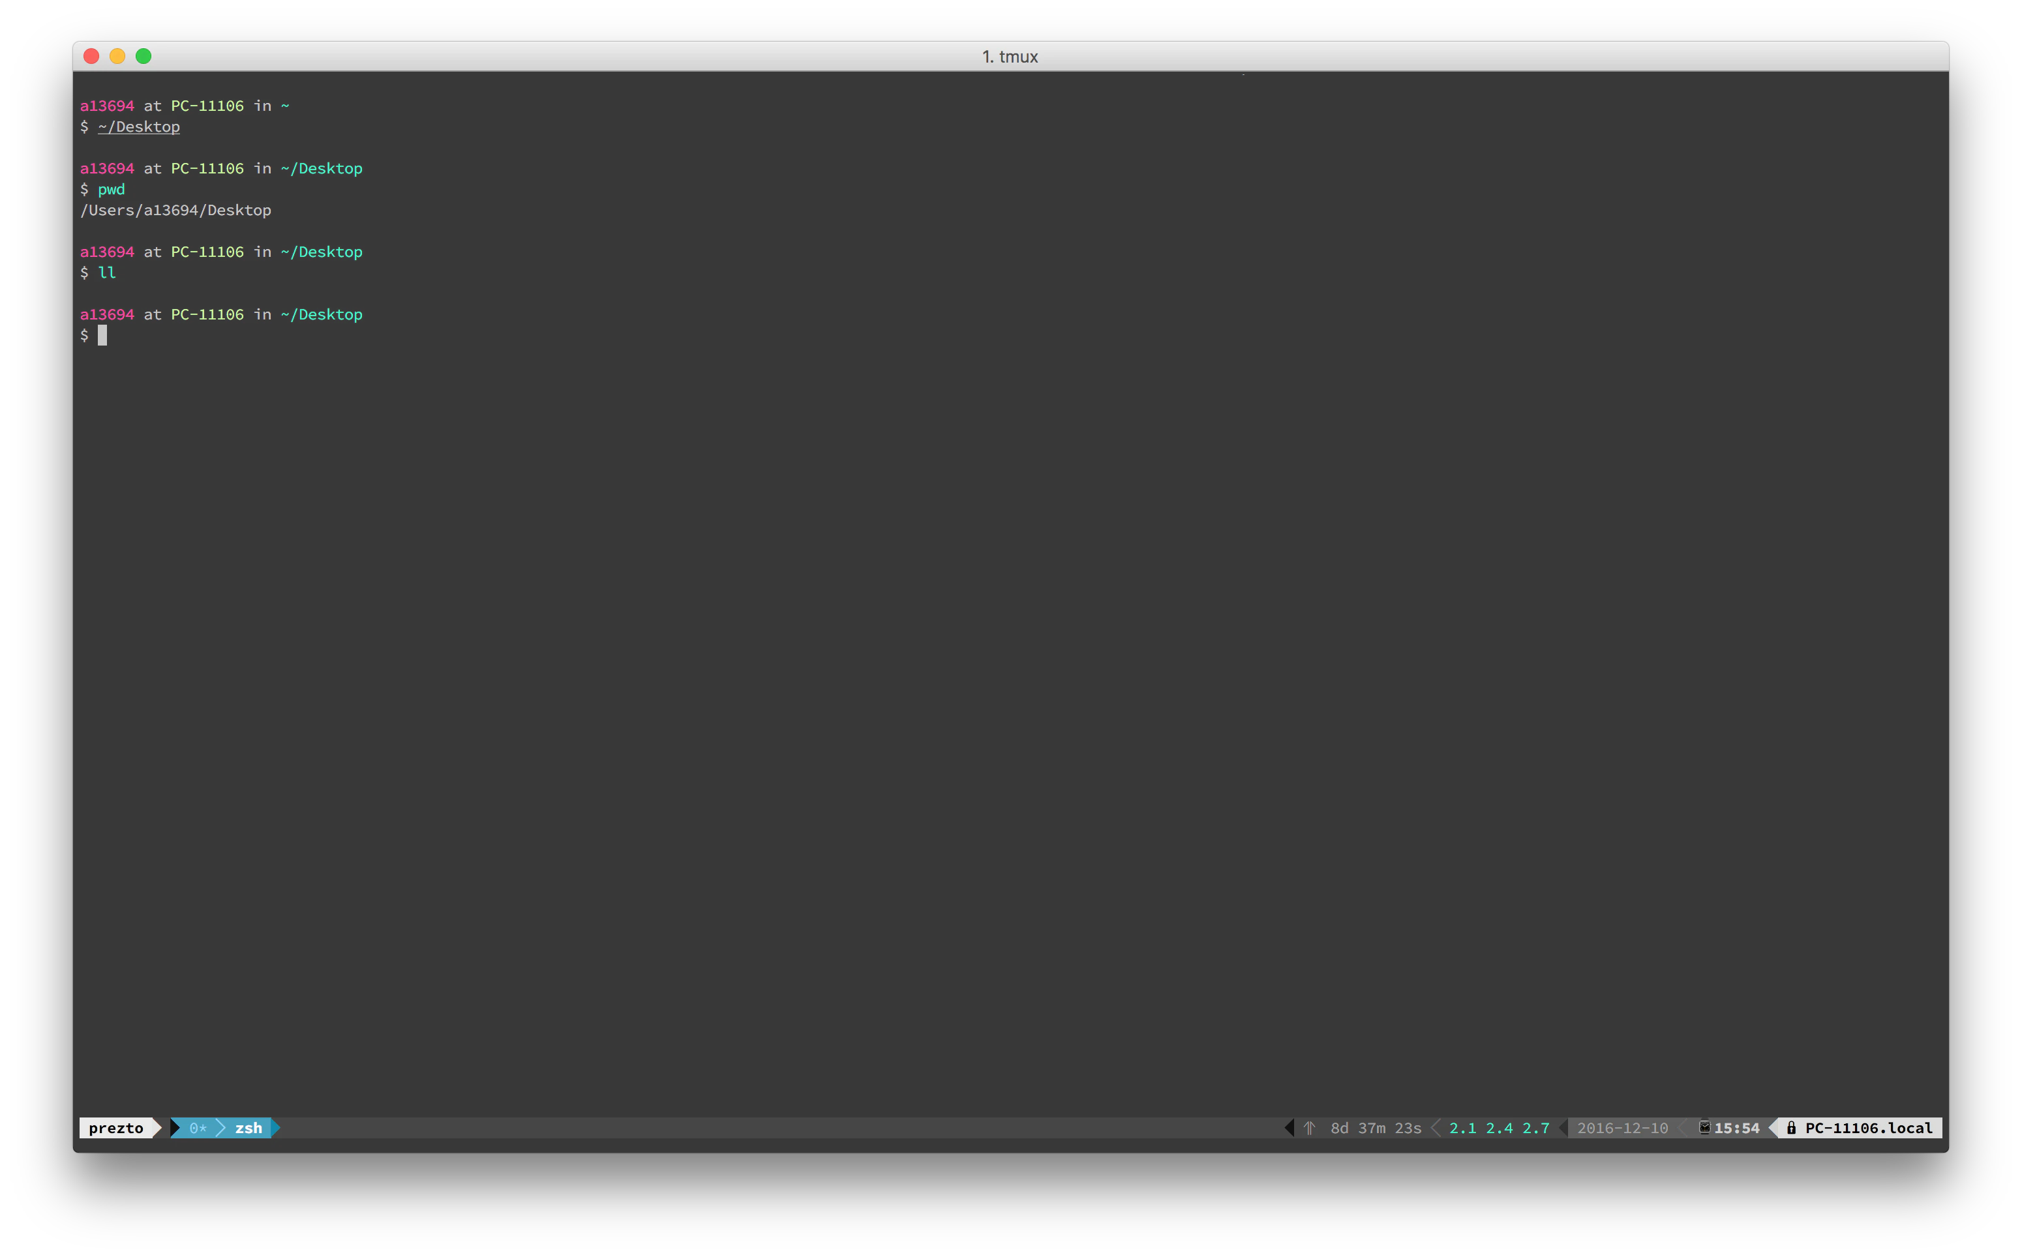Click ~/Desktop in the last prompt line
The width and height of the screenshot is (2022, 1257).
pyautogui.click(x=322, y=314)
